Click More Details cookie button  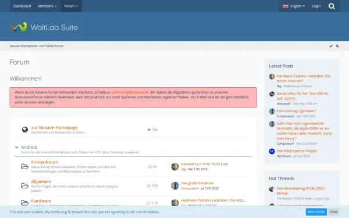point(316,212)
